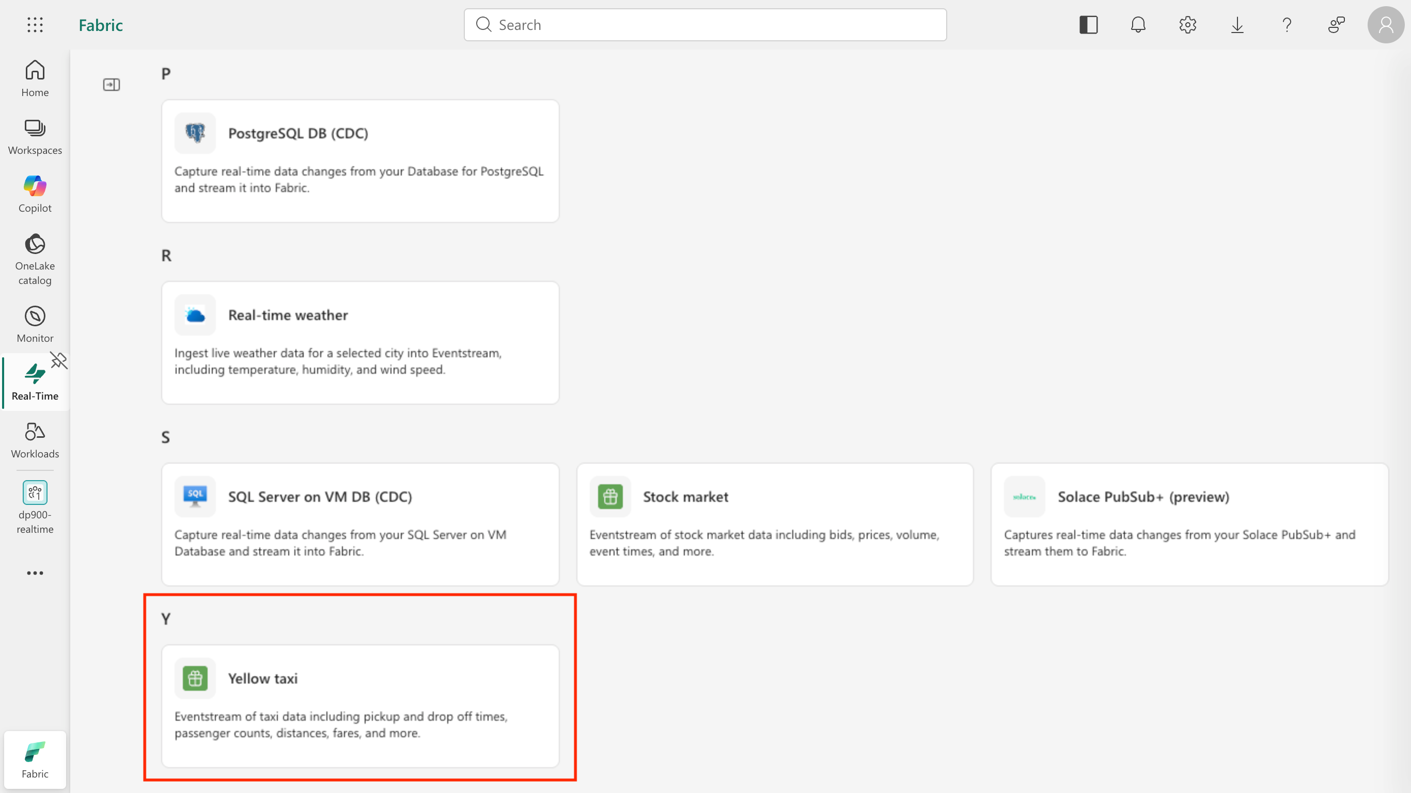Open Workspaces in the sidebar
The image size is (1411, 793).
35,136
